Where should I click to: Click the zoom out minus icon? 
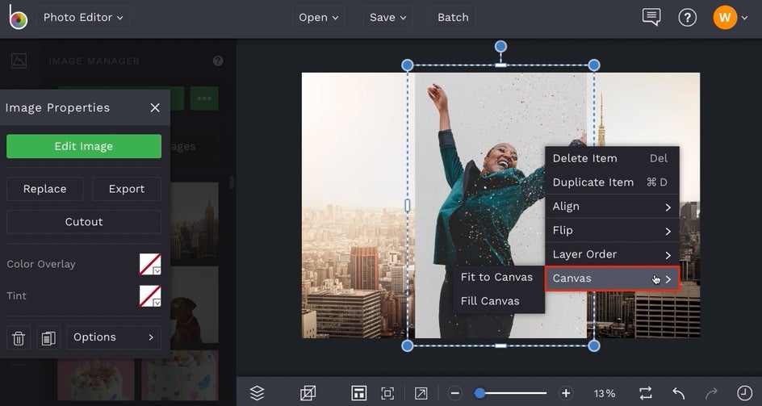pos(455,393)
